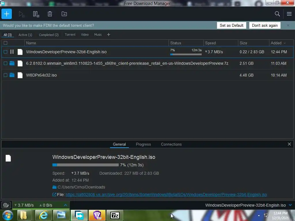Pause selected downloads in toolbar
The height and width of the screenshot is (221, 295).
coord(36,14)
